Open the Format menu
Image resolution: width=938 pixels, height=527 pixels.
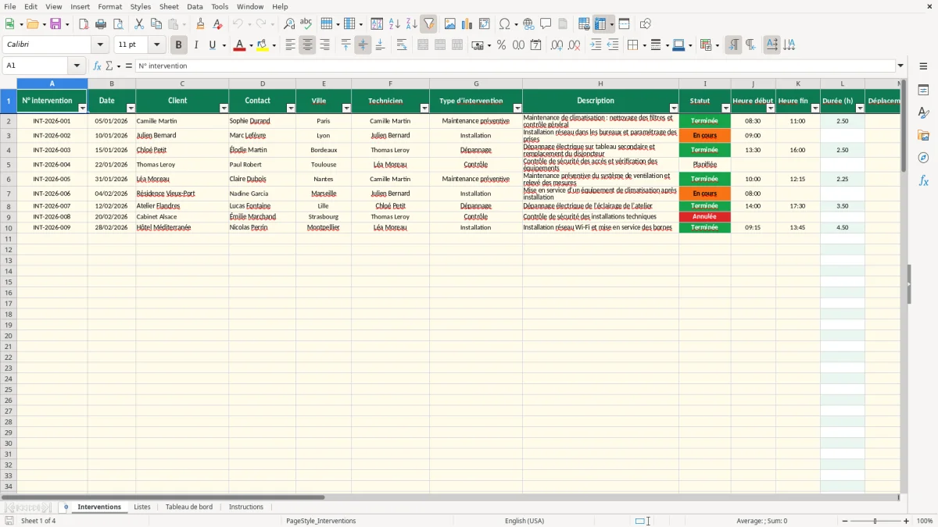(109, 6)
